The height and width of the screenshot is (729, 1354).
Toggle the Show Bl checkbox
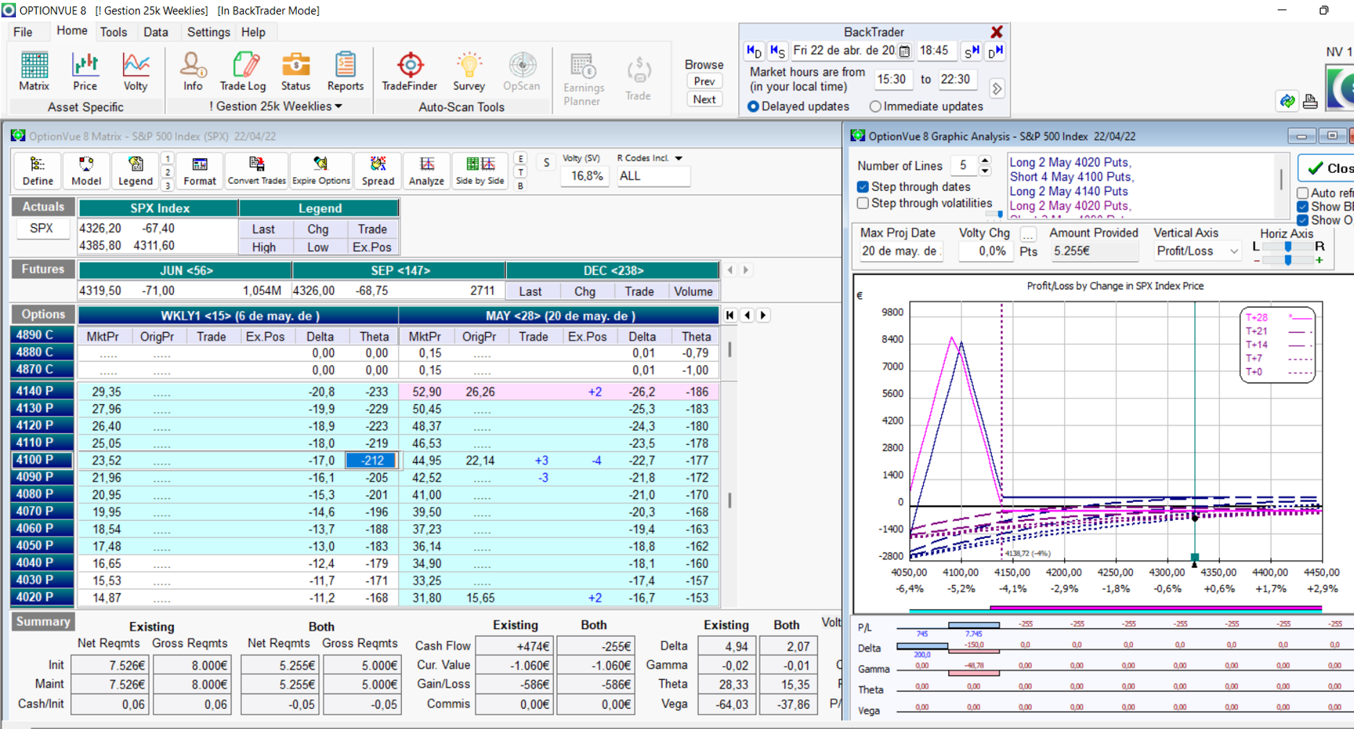point(1303,206)
